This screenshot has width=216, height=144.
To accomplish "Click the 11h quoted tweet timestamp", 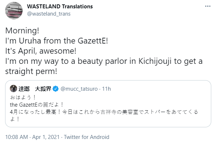I will (x=106, y=89).
